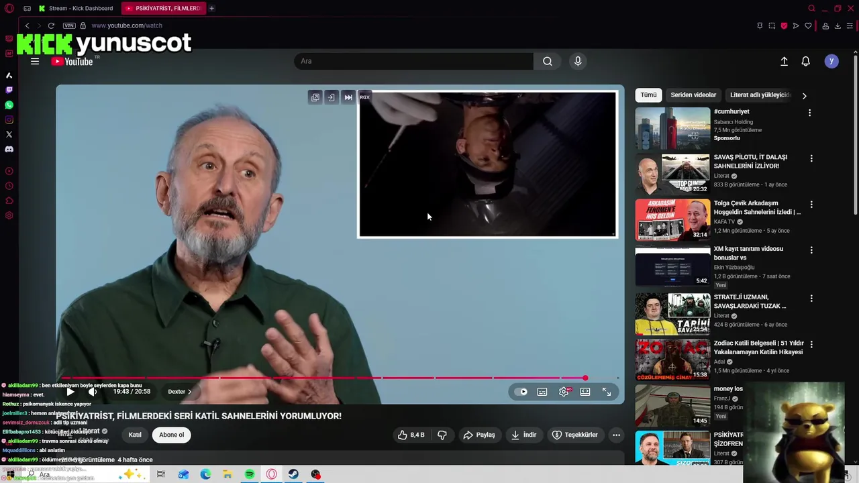
Task: Open the Opera GX menu logo
Action: (x=9, y=8)
